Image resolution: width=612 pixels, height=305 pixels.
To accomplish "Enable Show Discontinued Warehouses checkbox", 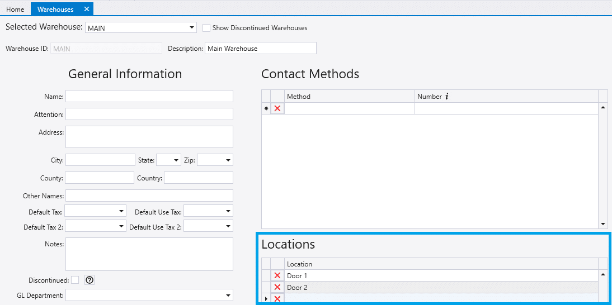I will (206, 27).
